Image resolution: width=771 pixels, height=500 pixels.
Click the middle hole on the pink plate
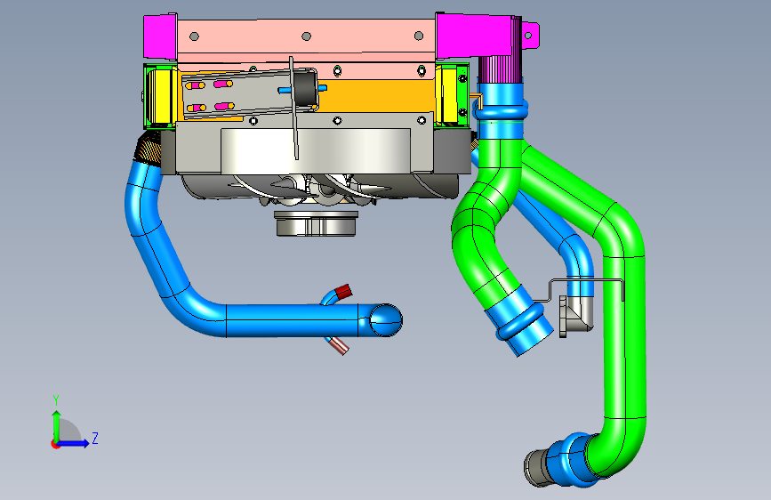[x=306, y=36]
